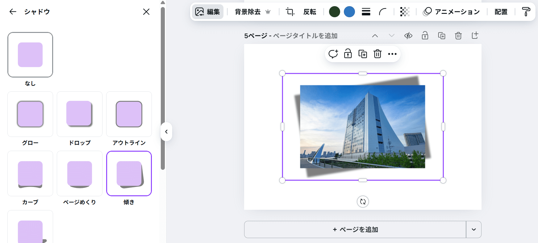
Task: Apply the アウトライン shadow effect
Action: click(129, 114)
